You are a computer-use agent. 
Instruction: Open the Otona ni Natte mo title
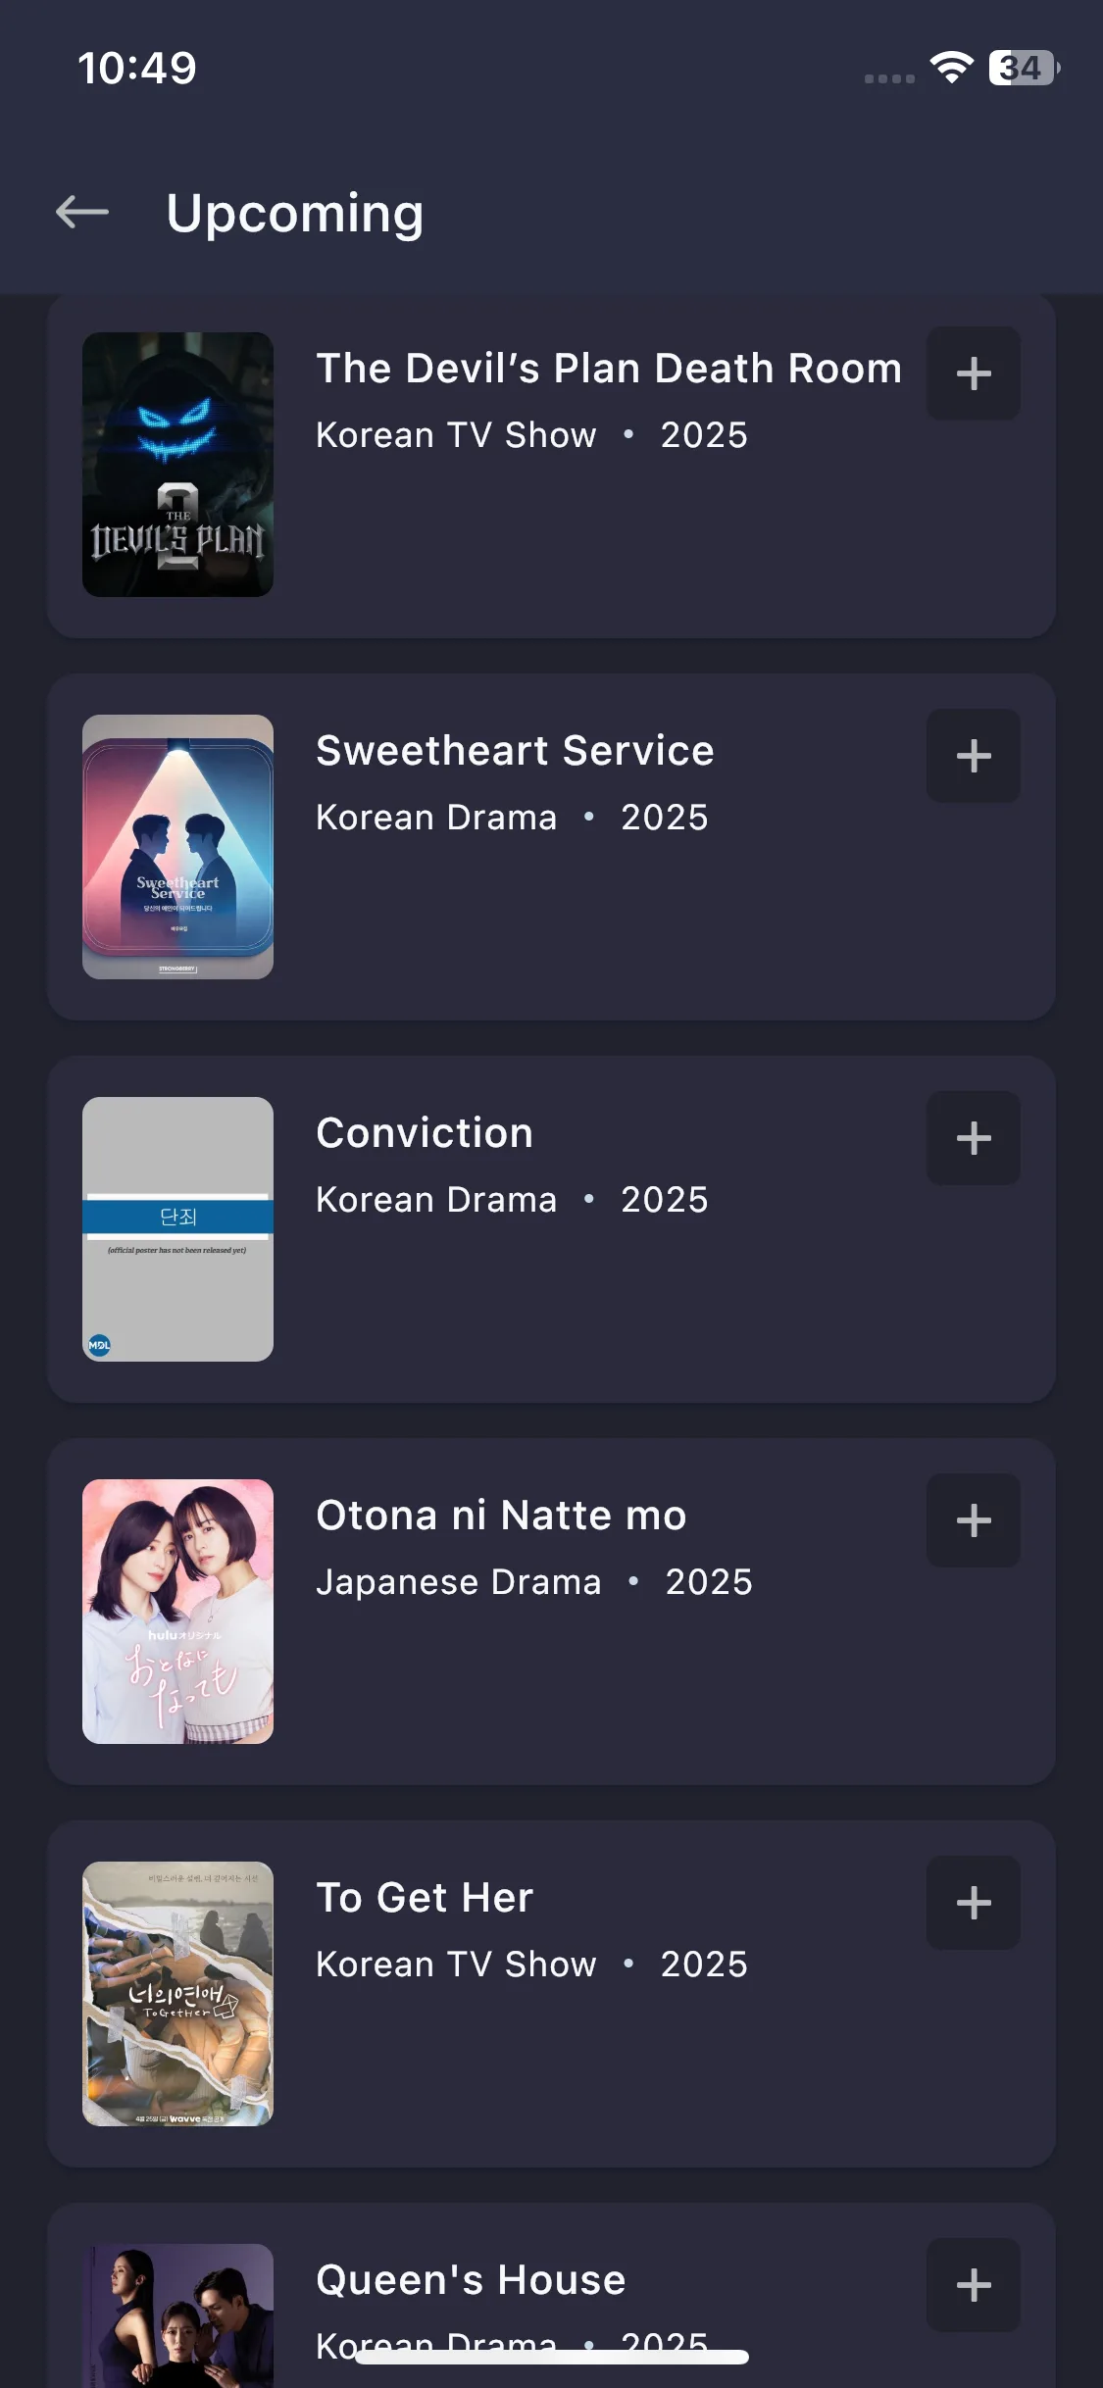(501, 1516)
